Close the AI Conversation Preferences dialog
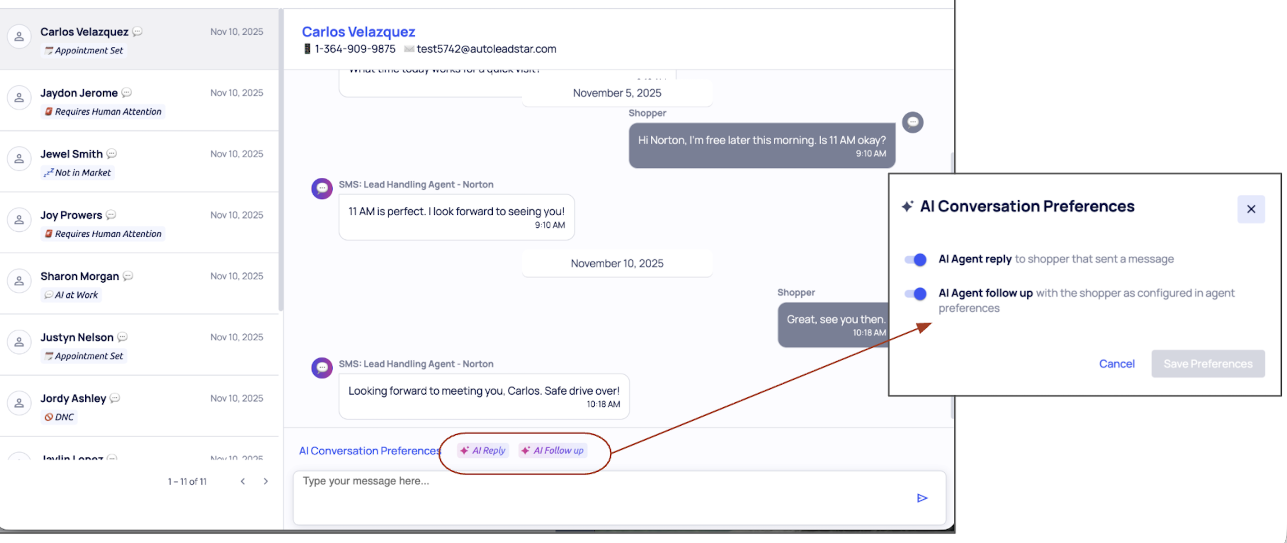Viewport: 1287px width, 543px height. click(1250, 209)
